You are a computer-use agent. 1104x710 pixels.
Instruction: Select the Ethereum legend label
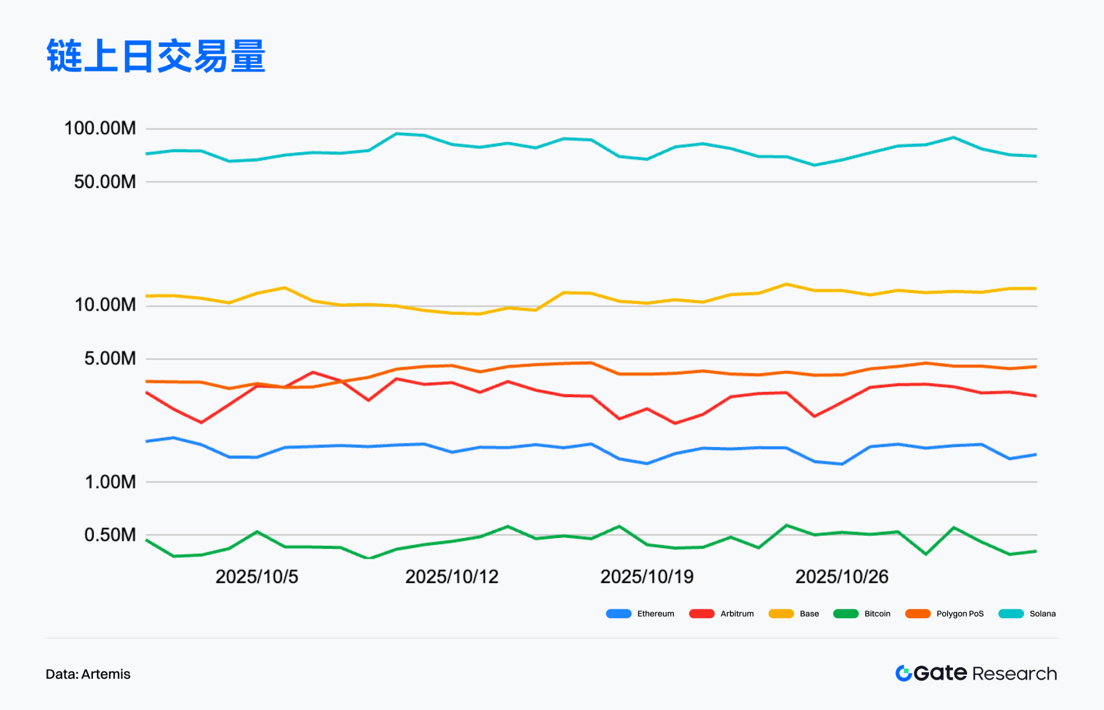(x=655, y=613)
